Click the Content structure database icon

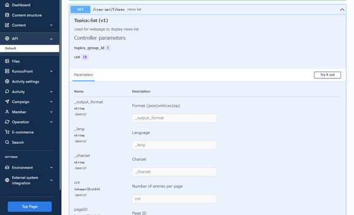pos(7,15)
